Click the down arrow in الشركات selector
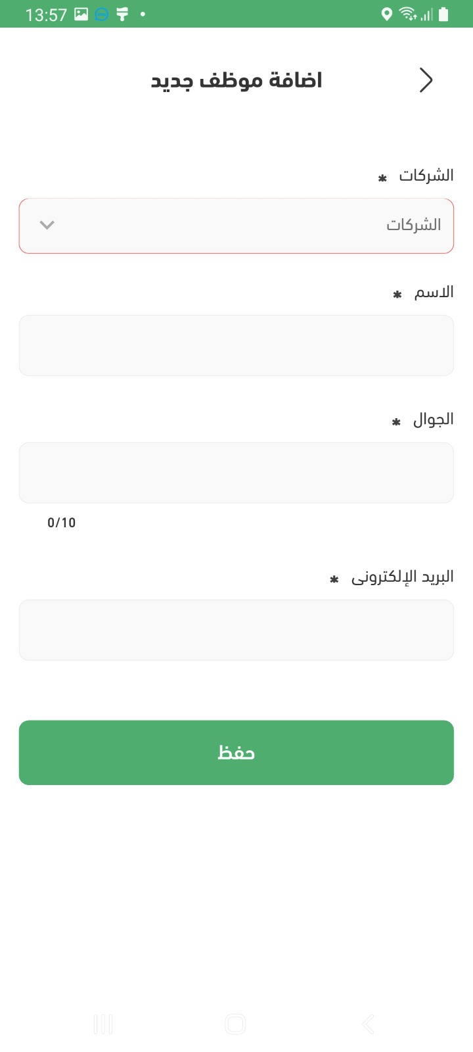The height and width of the screenshot is (1052, 473). tap(47, 225)
